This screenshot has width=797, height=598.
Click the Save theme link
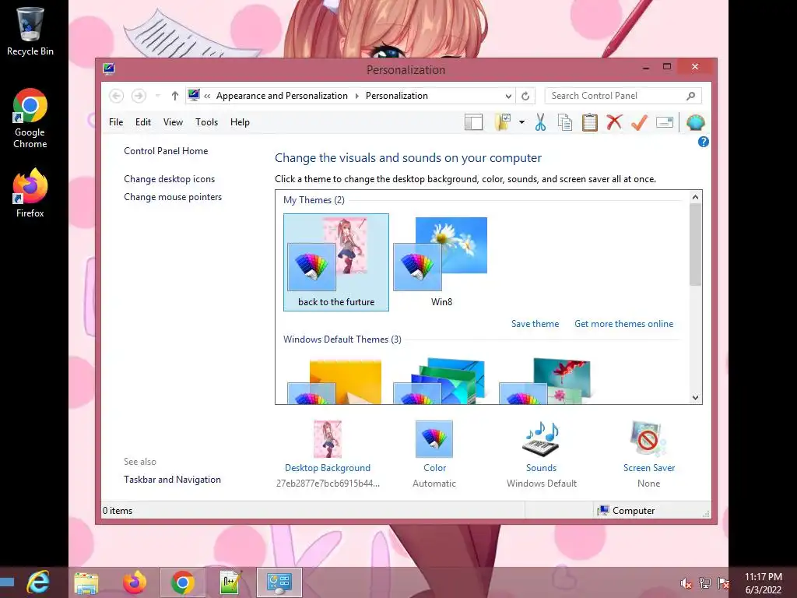(535, 324)
